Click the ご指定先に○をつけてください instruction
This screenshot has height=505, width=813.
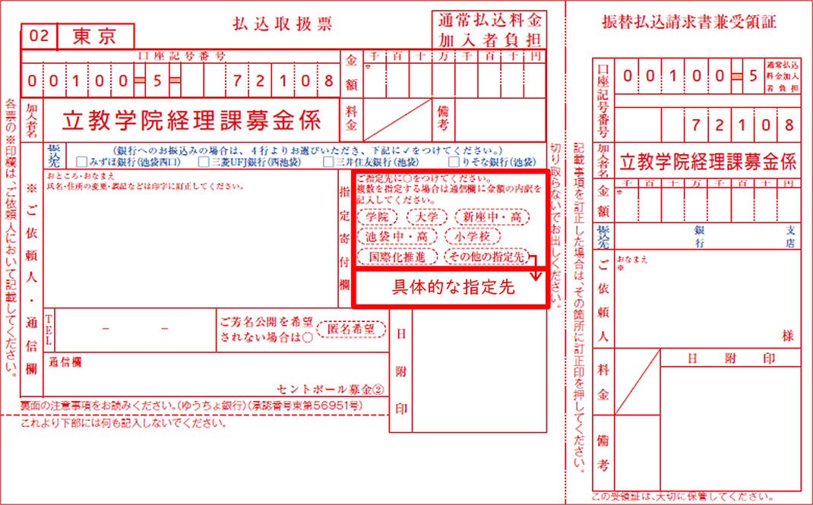[425, 178]
